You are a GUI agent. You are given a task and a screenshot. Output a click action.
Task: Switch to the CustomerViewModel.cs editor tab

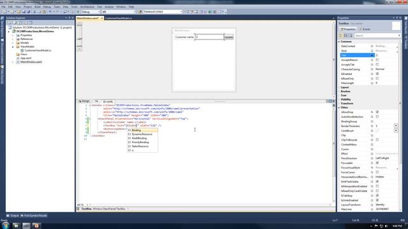[x=119, y=18]
